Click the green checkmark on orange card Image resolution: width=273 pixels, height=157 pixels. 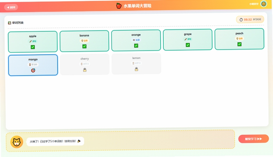[x=136, y=46]
